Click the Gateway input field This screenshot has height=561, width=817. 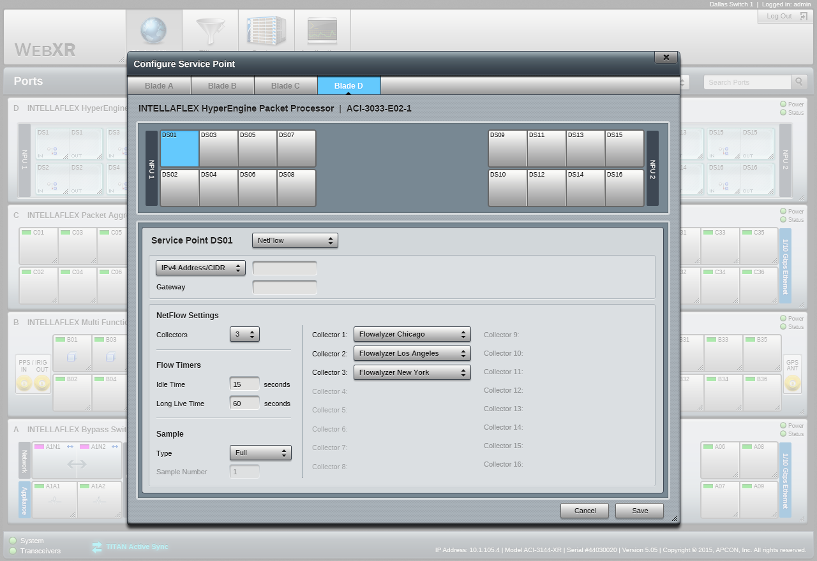pyautogui.click(x=285, y=287)
